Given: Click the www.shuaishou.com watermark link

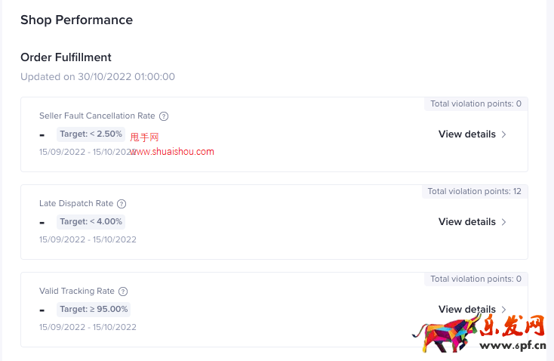Looking at the screenshot, I should tap(173, 152).
